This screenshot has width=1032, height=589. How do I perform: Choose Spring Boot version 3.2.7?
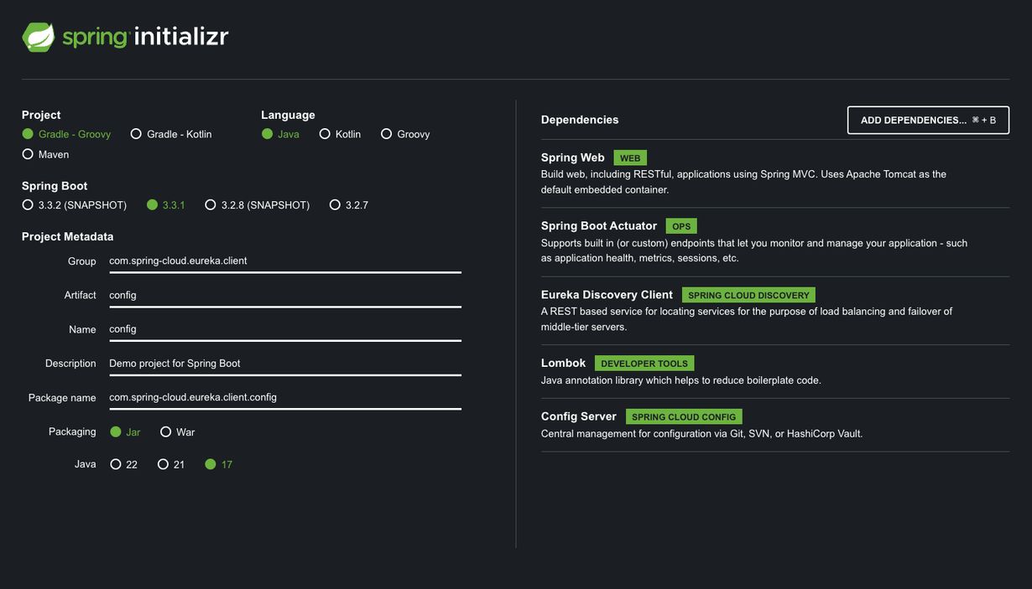tap(349, 204)
